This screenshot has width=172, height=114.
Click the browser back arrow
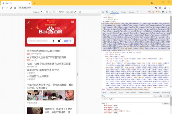tap(3, 8)
